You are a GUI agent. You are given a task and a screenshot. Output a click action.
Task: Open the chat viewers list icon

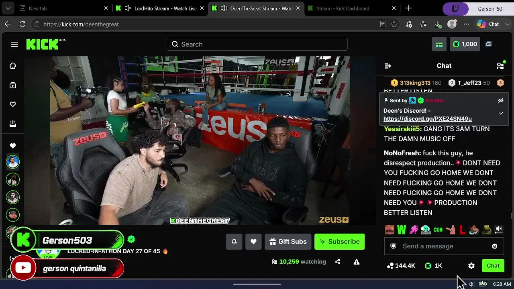(x=500, y=66)
